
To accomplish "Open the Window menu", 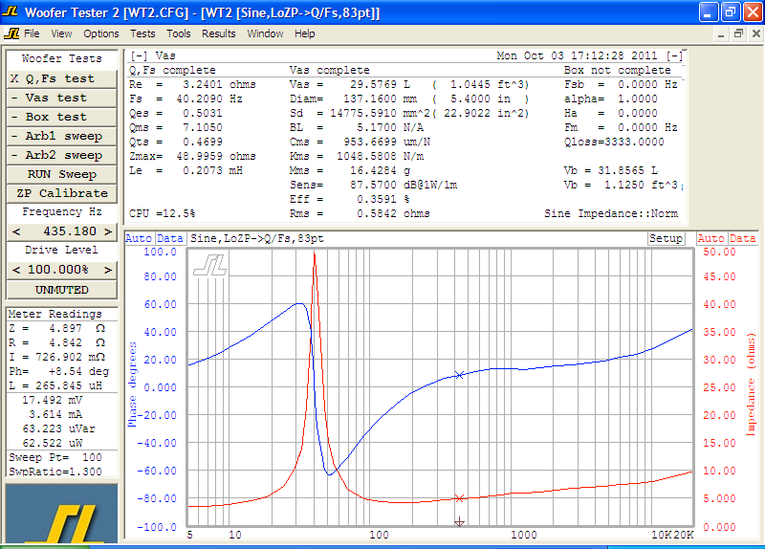I will pyautogui.click(x=265, y=33).
